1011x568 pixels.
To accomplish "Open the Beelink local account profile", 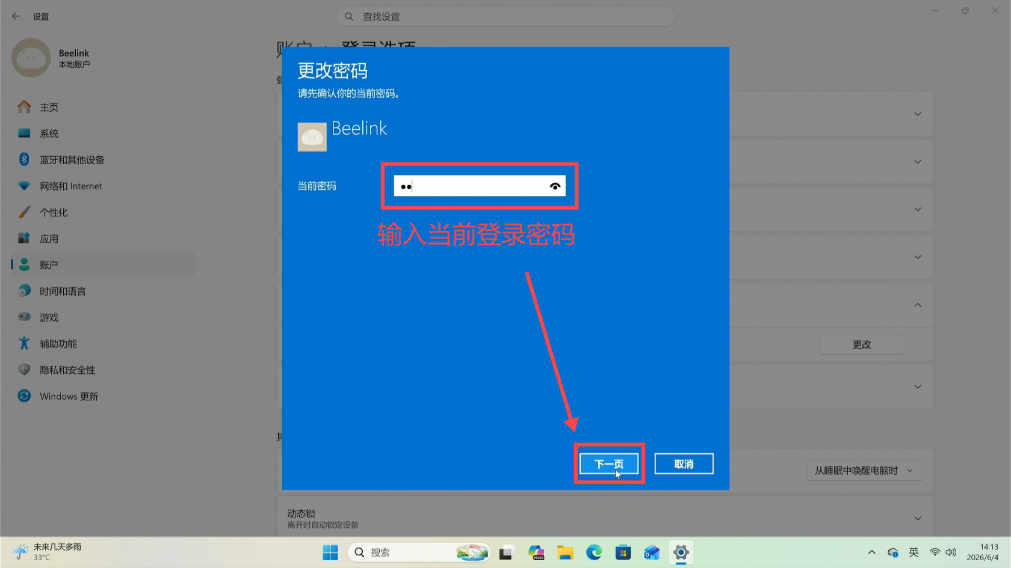I will tap(51, 58).
